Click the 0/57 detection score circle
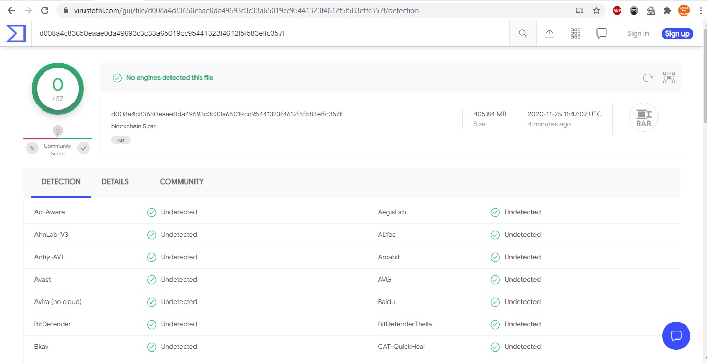This screenshot has height=363, width=707. (58, 89)
